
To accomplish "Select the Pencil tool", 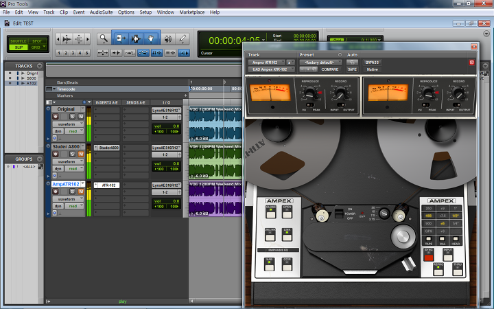I will (183, 38).
